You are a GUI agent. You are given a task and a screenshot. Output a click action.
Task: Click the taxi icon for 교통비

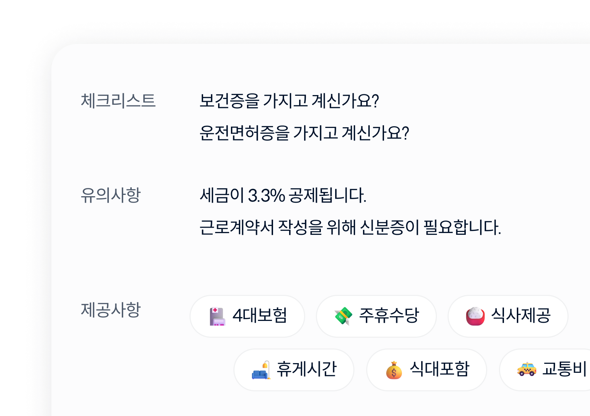pos(527,369)
